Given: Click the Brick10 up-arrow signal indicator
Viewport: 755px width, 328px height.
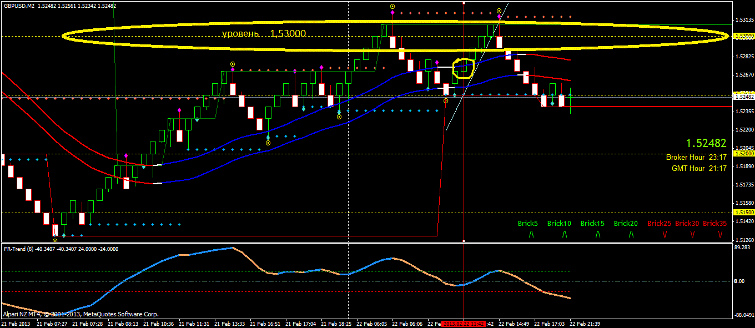Looking at the screenshot, I should (x=565, y=235).
